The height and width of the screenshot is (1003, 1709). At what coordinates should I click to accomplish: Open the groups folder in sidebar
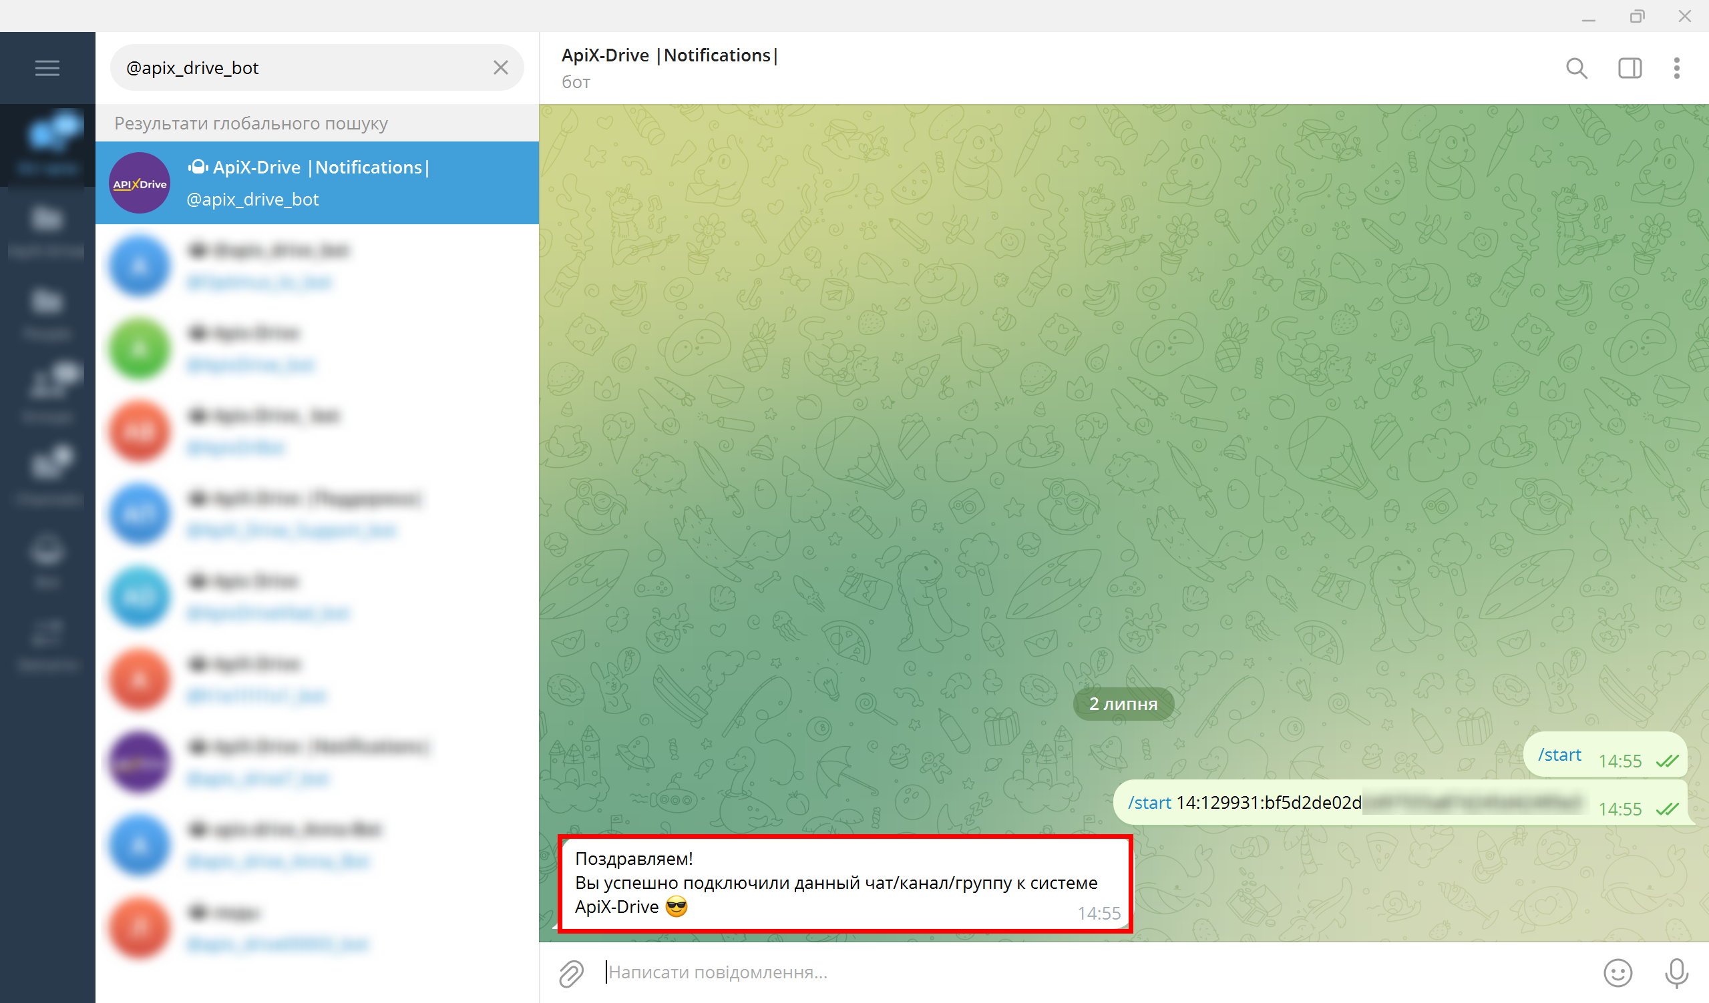pyautogui.click(x=47, y=394)
